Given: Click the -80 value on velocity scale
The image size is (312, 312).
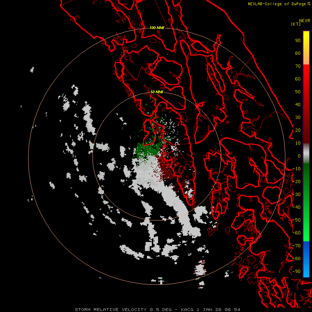Looking at the screenshot, I should pyautogui.click(x=296, y=259).
